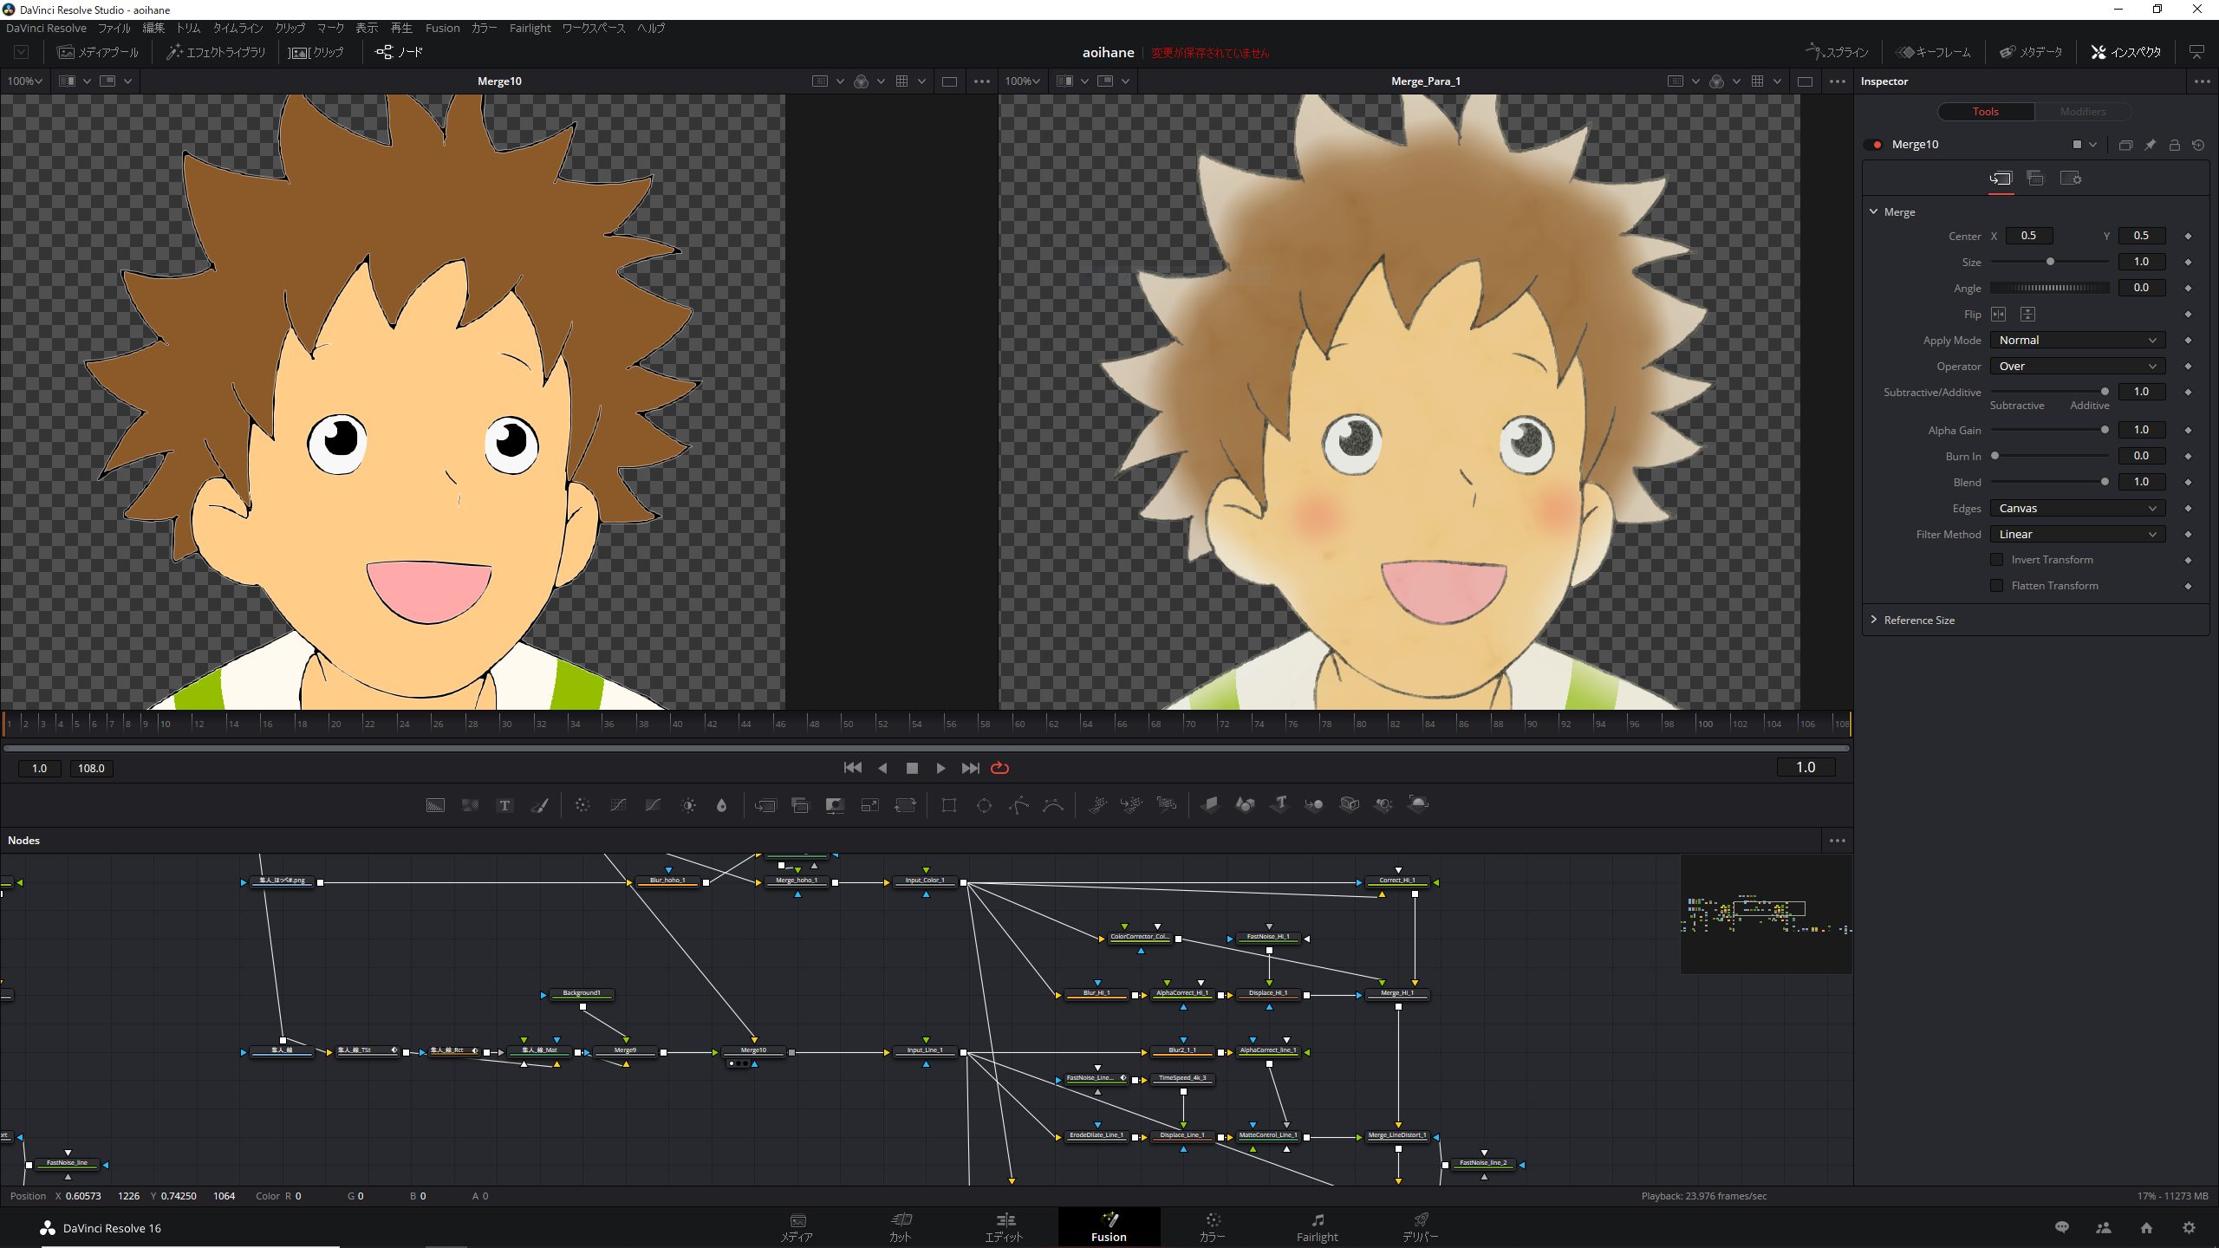Open the Apply Mode dropdown set to Normal

(x=2076, y=340)
